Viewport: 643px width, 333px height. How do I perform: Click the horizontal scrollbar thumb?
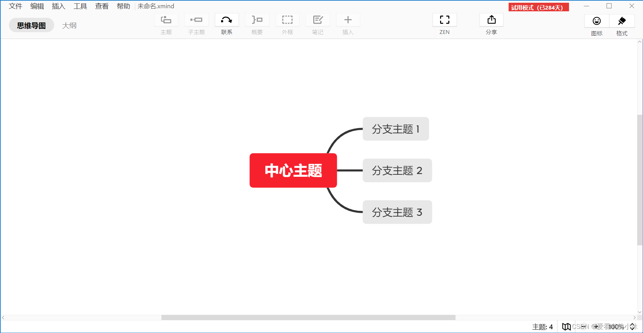click(308, 318)
